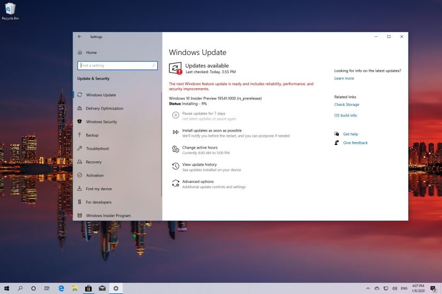Click the Find my device icon
Screen dimensions: 442x294
[80, 188]
